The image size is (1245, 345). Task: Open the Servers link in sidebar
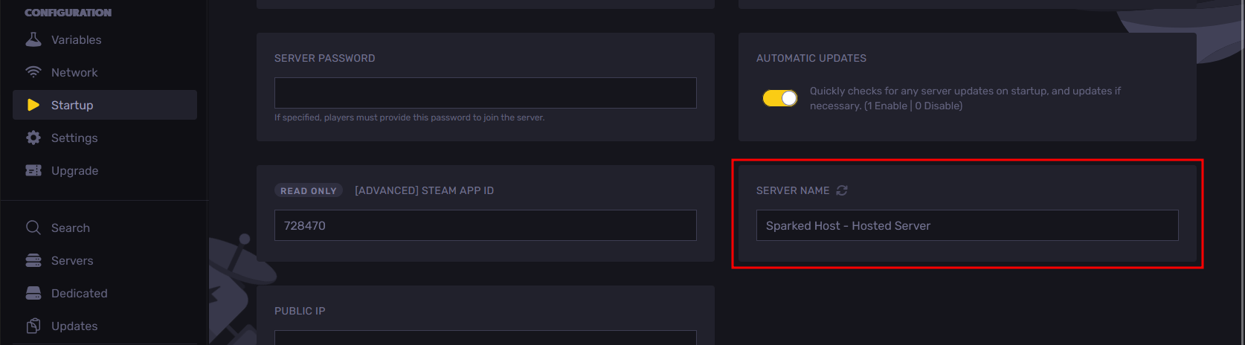tap(72, 260)
